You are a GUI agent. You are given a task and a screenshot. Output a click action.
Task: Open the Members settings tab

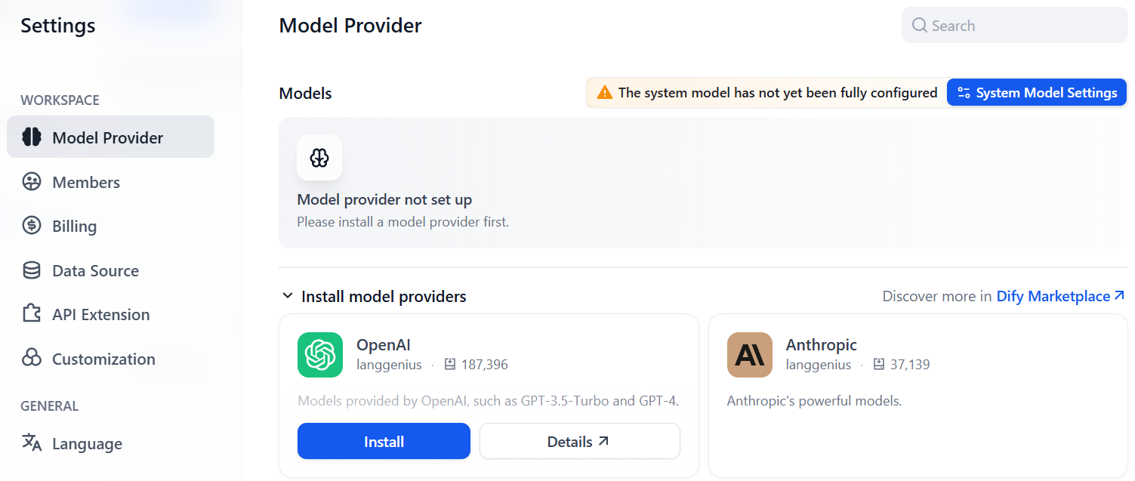(86, 182)
